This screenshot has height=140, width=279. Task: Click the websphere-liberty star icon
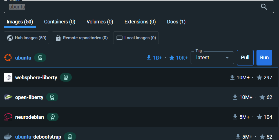259,77
